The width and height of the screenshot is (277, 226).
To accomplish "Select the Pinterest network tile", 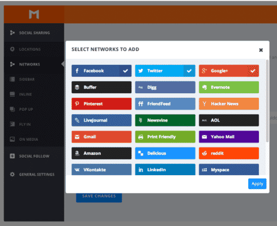I will tap(101, 104).
